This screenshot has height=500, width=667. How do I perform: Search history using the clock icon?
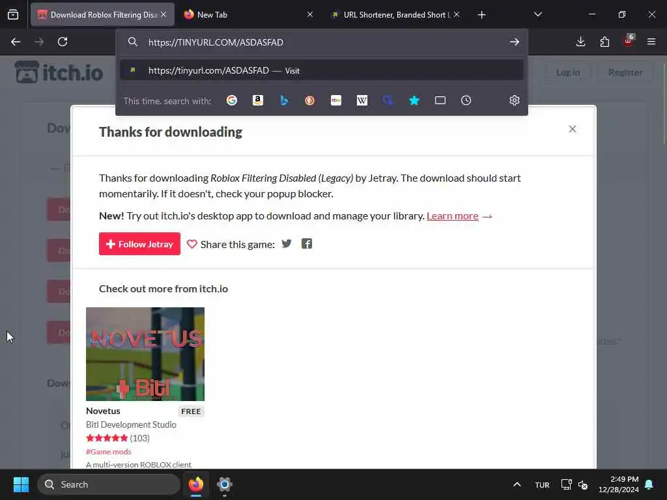click(466, 100)
